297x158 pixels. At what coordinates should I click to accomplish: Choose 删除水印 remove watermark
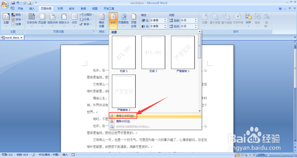pyautogui.click(x=155, y=121)
